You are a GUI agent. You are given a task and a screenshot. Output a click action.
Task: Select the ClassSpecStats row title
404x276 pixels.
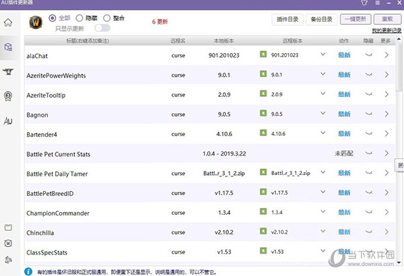[x=47, y=252]
